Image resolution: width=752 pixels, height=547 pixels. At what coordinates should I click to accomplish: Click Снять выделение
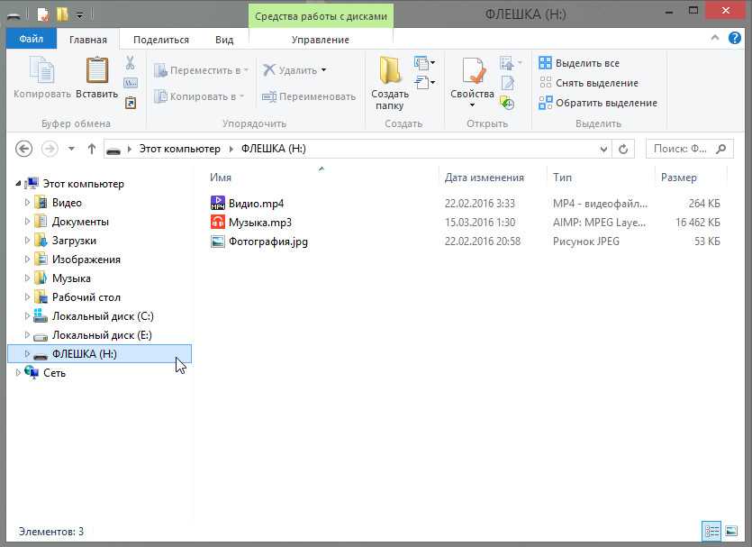[x=588, y=83]
